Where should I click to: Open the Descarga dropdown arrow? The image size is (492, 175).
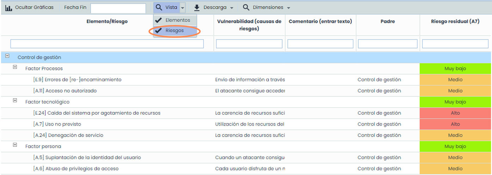232,8
